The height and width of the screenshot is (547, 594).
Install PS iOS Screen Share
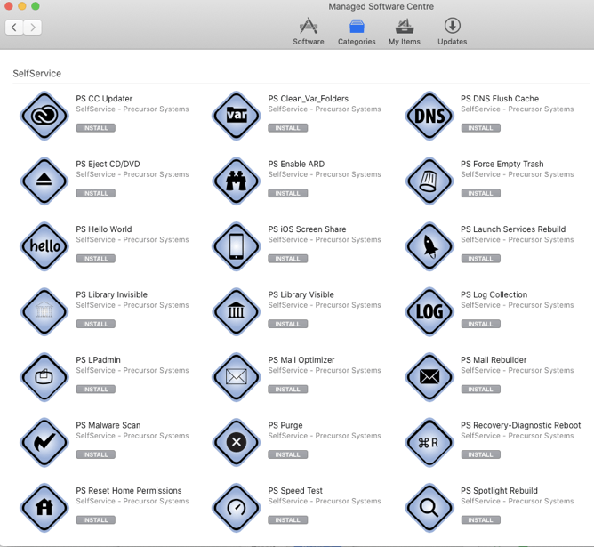point(287,259)
